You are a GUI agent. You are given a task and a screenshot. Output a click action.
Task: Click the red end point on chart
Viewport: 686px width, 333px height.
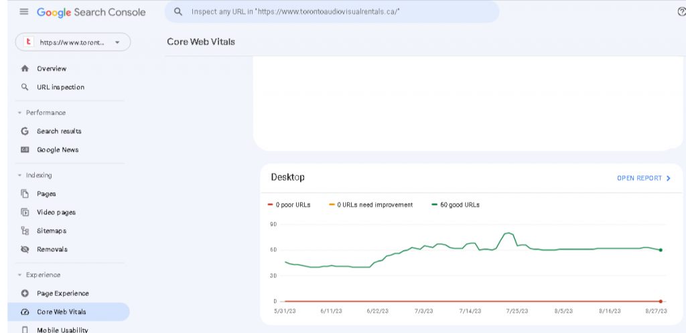click(x=660, y=302)
